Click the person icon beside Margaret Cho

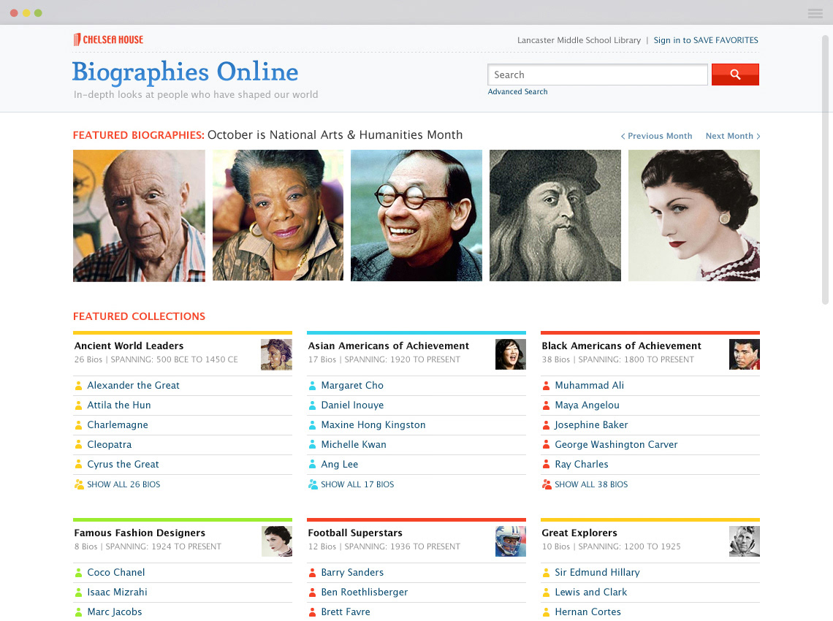pos(313,386)
